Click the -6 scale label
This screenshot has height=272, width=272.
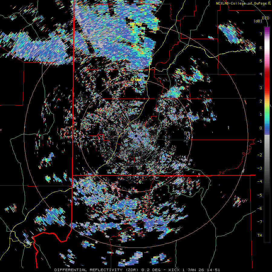tap(260, 208)
